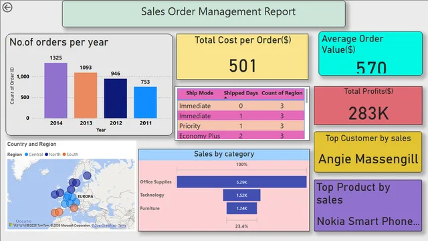This screenshot has height=241, width=428.
Task: Click the Furniture funnel bar
Action: click(x=241, y=208)
